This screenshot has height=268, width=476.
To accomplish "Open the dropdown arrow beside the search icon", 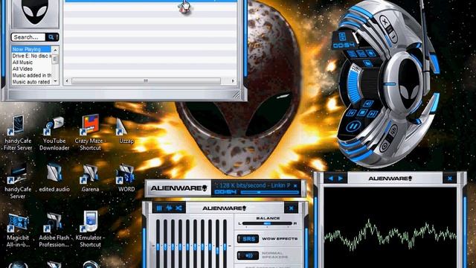I will pyautogui.click(x=57, y=37).
